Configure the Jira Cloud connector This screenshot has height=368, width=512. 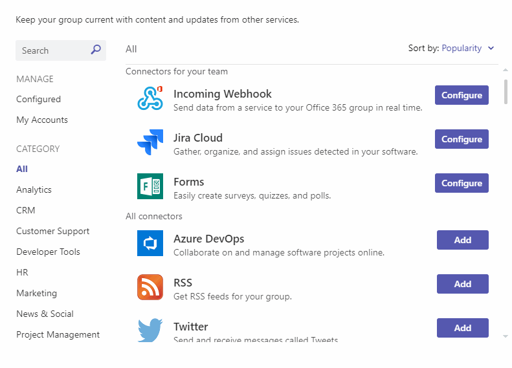click(462, 139)
